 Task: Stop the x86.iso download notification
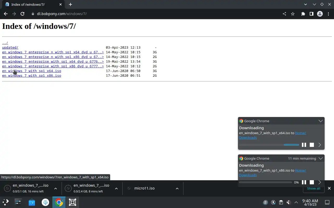point(312,182)
